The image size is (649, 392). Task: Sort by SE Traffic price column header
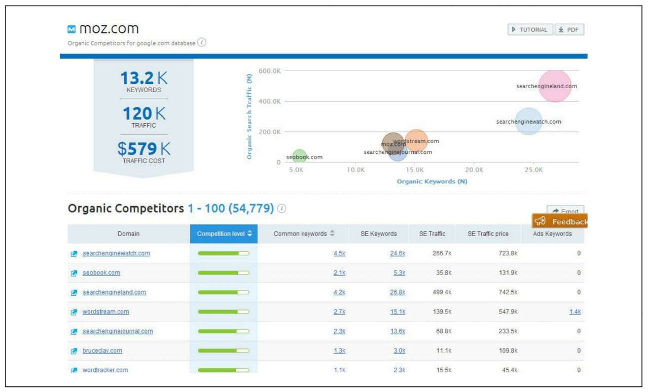point(488,234)
